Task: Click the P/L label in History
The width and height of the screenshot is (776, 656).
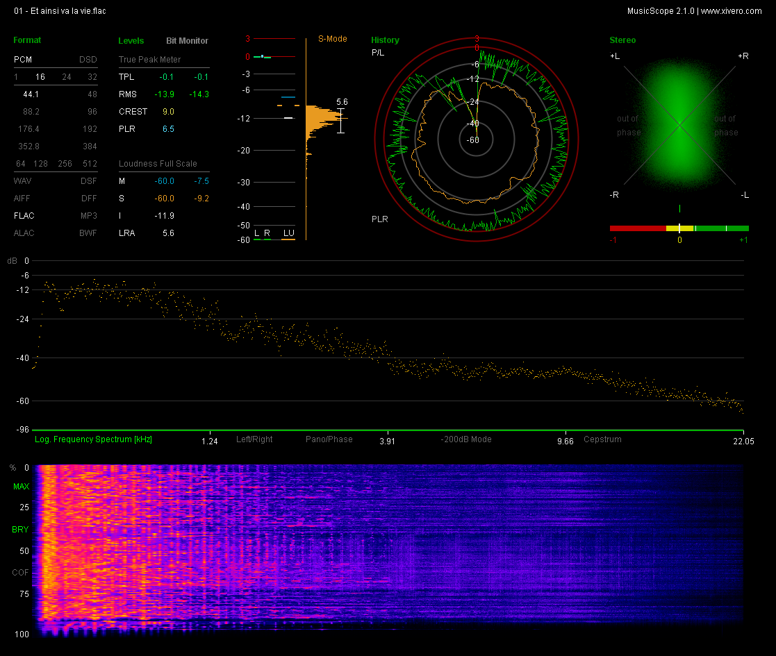Action: [378, 53]
